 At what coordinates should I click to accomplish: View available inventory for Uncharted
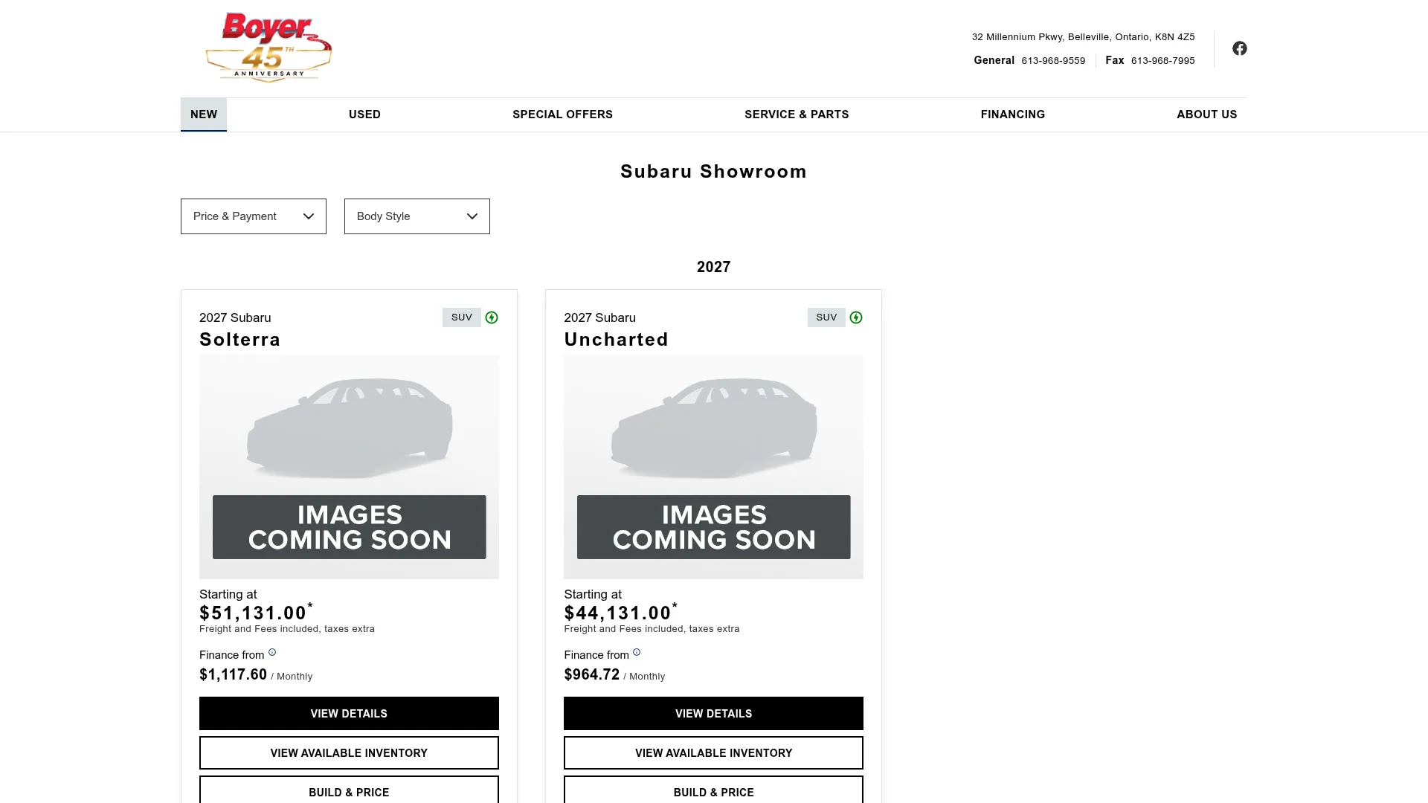(x=713, y=752)
